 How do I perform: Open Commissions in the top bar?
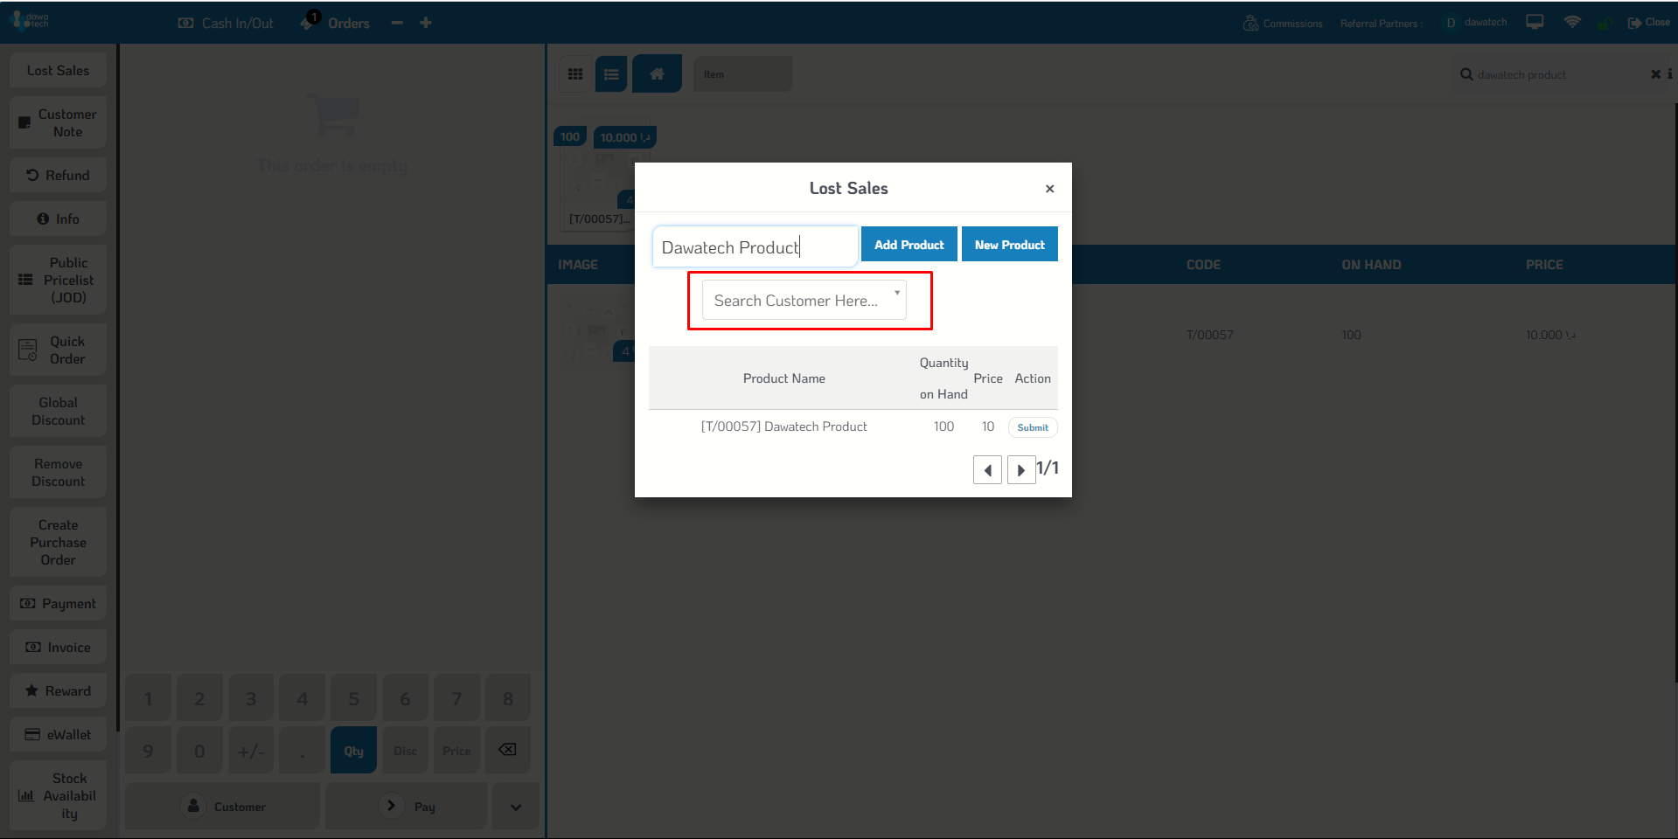tap(1283, 24)
